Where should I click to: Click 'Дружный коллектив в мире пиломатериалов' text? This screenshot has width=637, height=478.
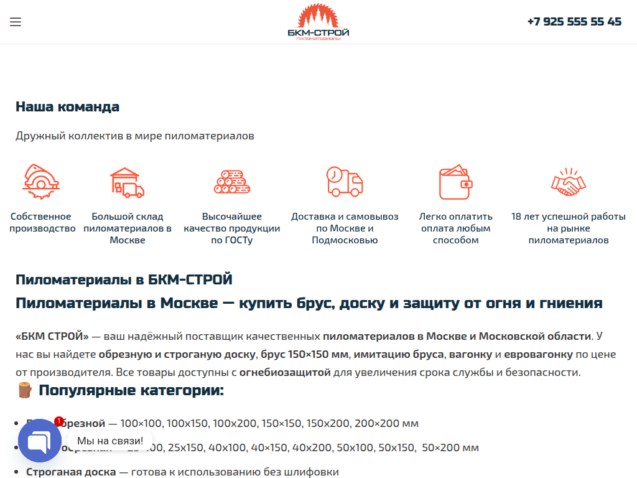coord(135,136)
